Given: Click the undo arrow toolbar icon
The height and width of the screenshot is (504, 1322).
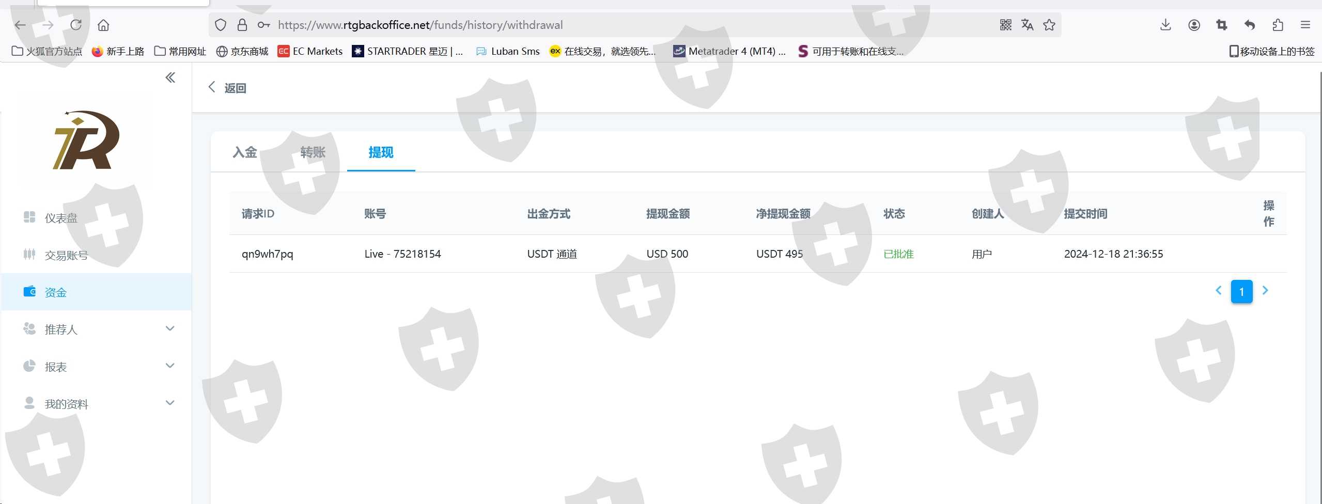Looking at the screenshot, I should click(x=1250, y=25).
